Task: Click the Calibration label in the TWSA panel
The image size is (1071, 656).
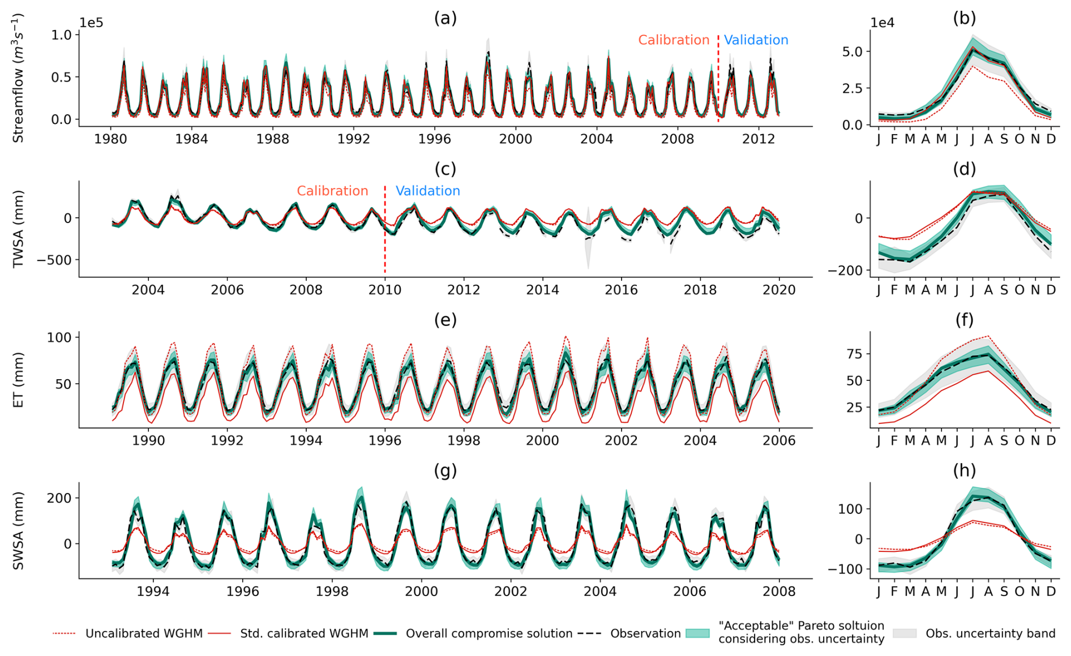Action: 332,191
